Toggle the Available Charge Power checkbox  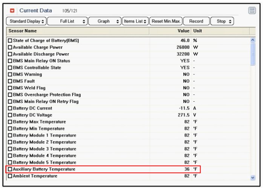coord(10,47)
